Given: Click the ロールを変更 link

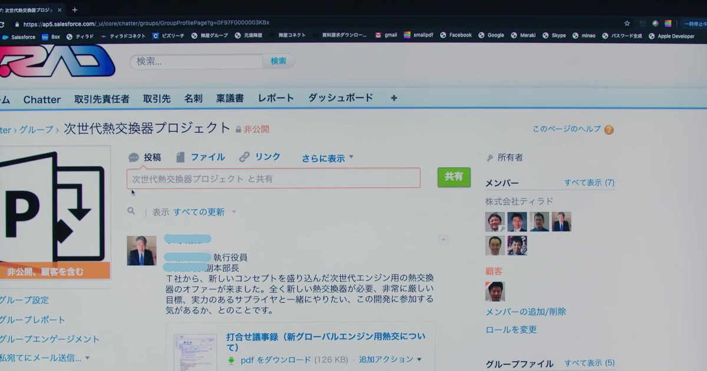Looking at the screenshot, I should [511, 329].
